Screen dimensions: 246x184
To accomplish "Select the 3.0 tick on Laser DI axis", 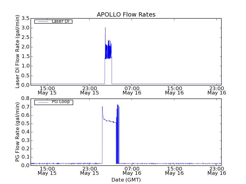I will point(26,28).
